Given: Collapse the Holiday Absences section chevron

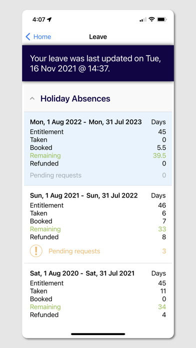Looking at the screenshot, I should coord(32,98).
